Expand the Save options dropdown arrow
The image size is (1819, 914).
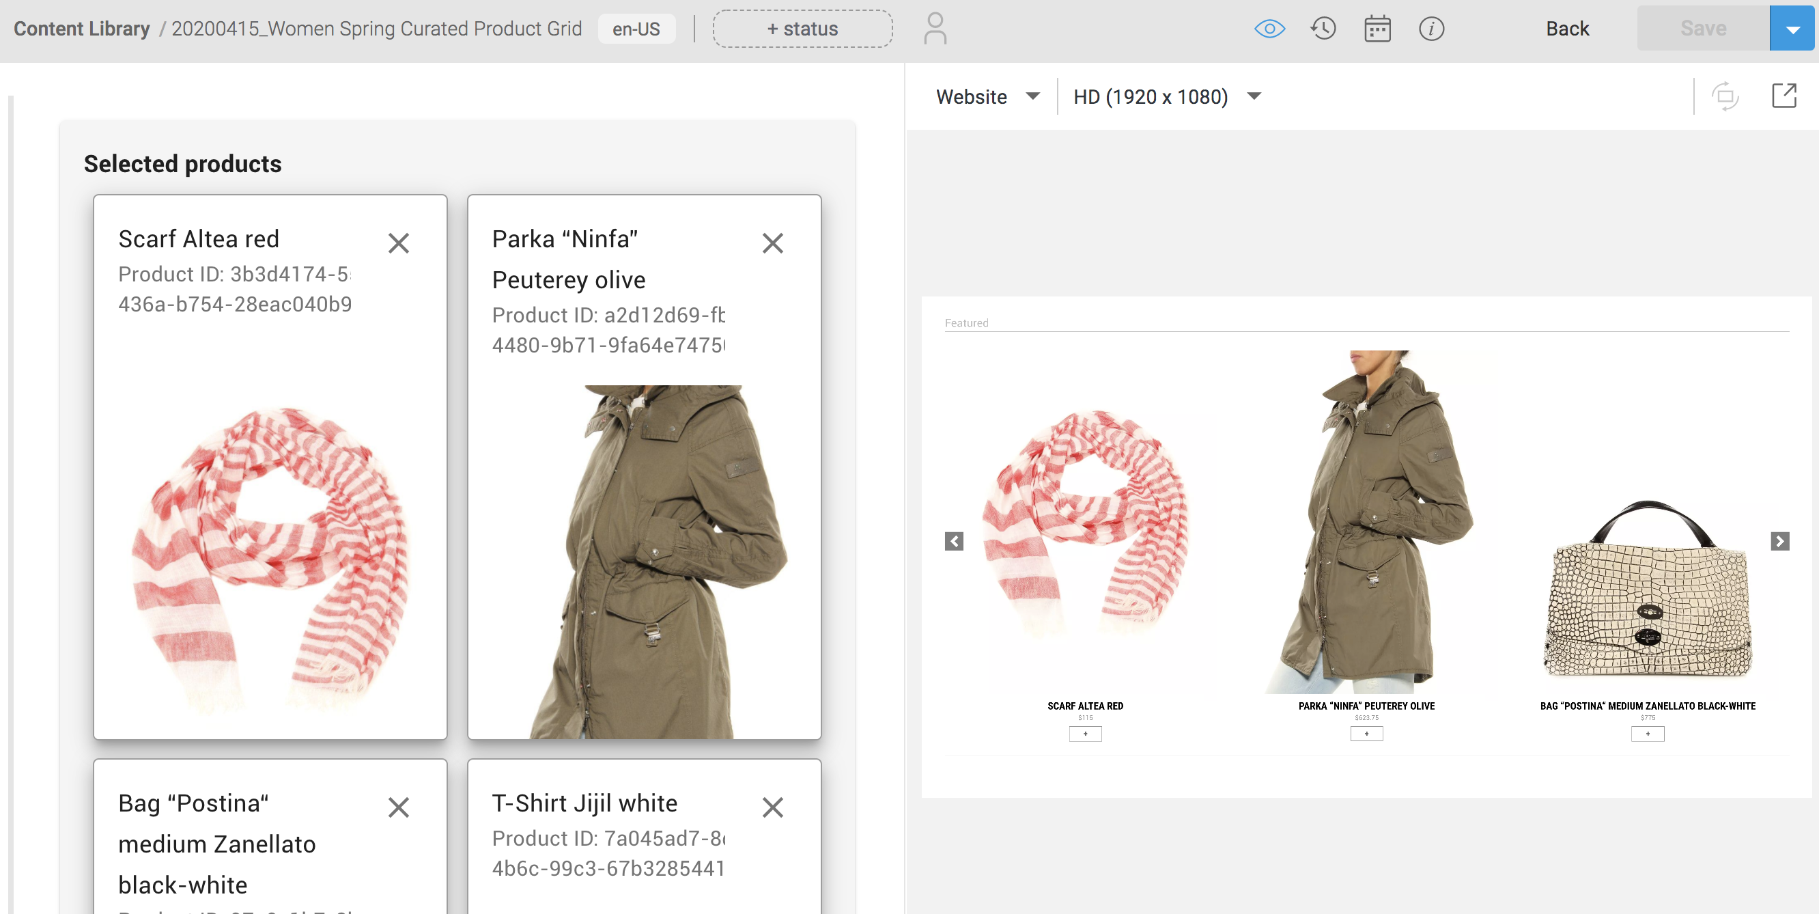[x=1792, y=29]
